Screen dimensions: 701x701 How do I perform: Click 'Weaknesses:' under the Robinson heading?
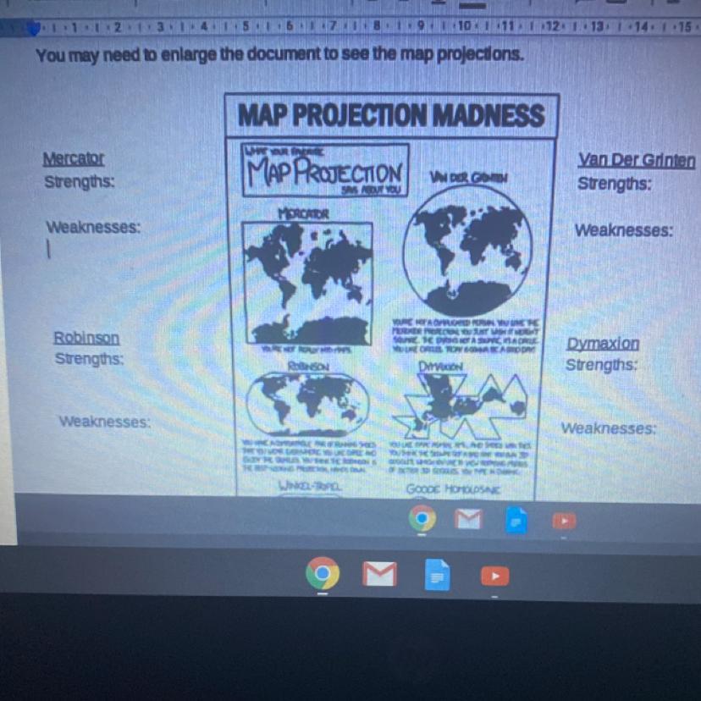105,422
